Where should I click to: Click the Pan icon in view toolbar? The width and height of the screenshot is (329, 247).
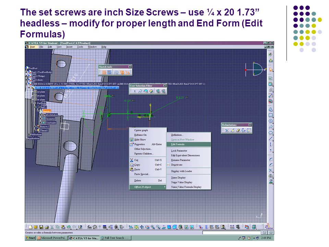(142, 227)
